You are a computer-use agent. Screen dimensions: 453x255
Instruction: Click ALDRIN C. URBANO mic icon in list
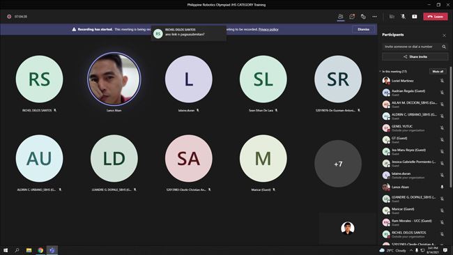(x=442, y=116)
